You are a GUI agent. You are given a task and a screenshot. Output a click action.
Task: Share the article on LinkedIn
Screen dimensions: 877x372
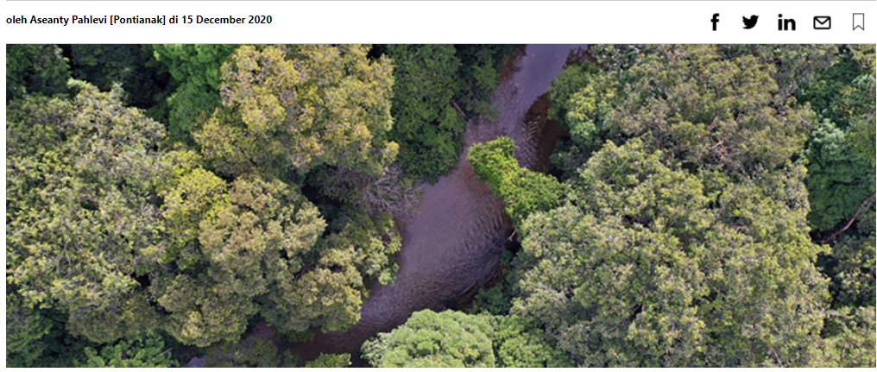pos(786,22)
